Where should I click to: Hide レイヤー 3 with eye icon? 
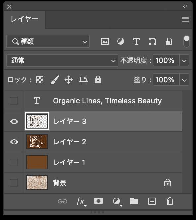tap(14, 121)
